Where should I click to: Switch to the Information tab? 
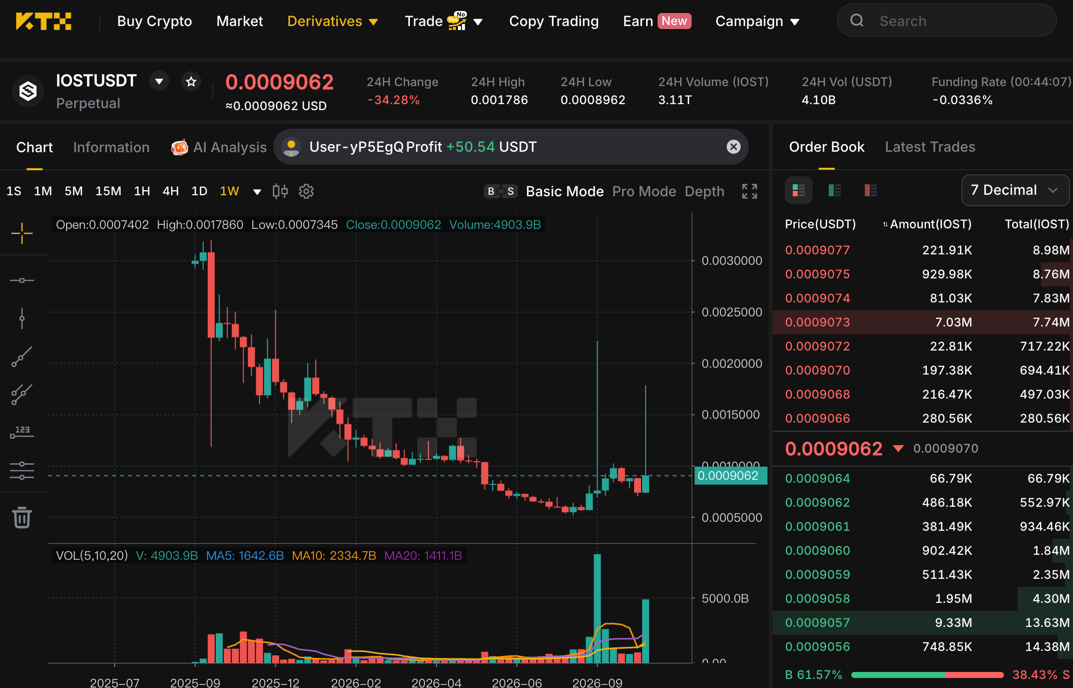pyautogui.click(x=111, y=147)
